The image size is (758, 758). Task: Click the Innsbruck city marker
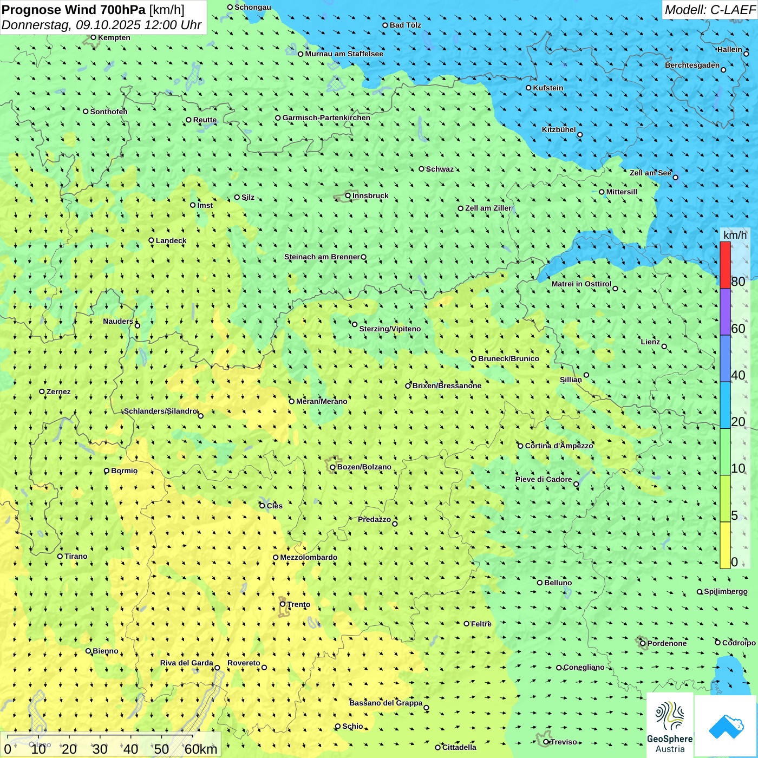point(348,196)
